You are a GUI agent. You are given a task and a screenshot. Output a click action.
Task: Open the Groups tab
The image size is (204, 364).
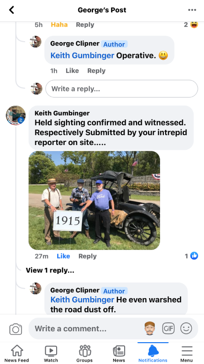85,354
